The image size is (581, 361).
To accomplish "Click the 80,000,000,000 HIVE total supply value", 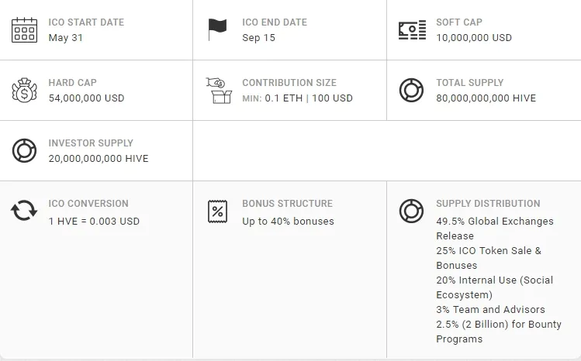I will 486,98.
